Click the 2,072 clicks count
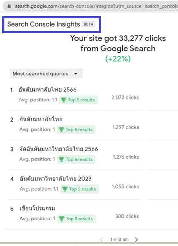 [x=125, y=97]
